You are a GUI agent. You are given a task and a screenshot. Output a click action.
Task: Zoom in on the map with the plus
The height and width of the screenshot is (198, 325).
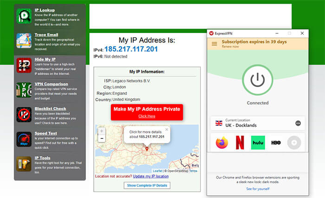pos(102,131)
